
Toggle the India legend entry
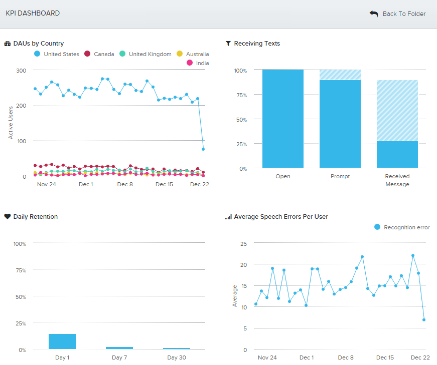[198, 63]
